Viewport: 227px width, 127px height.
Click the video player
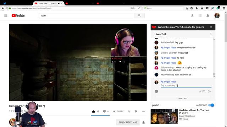[x=78, y=62]
